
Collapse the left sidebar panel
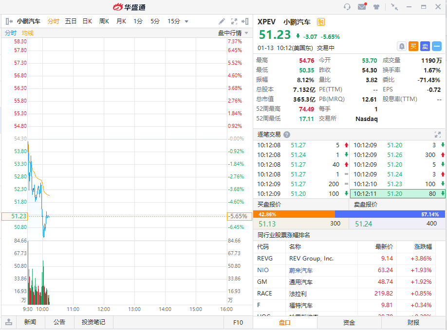point(9,21)
